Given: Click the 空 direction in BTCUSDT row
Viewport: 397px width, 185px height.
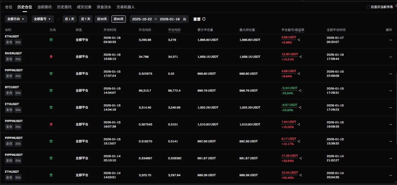Looking at the screenshot, I should (x=51, y=91).
